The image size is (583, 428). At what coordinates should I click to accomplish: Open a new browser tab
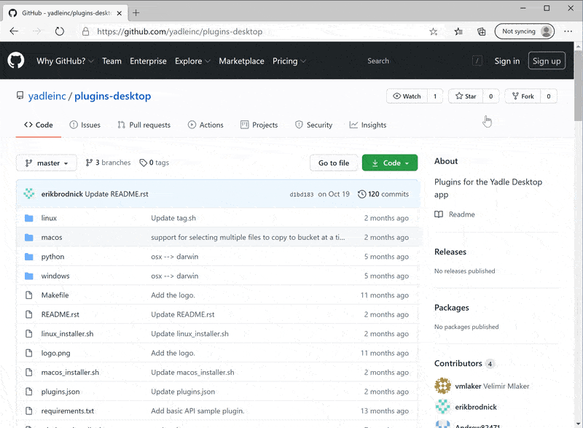pos(136,13)
